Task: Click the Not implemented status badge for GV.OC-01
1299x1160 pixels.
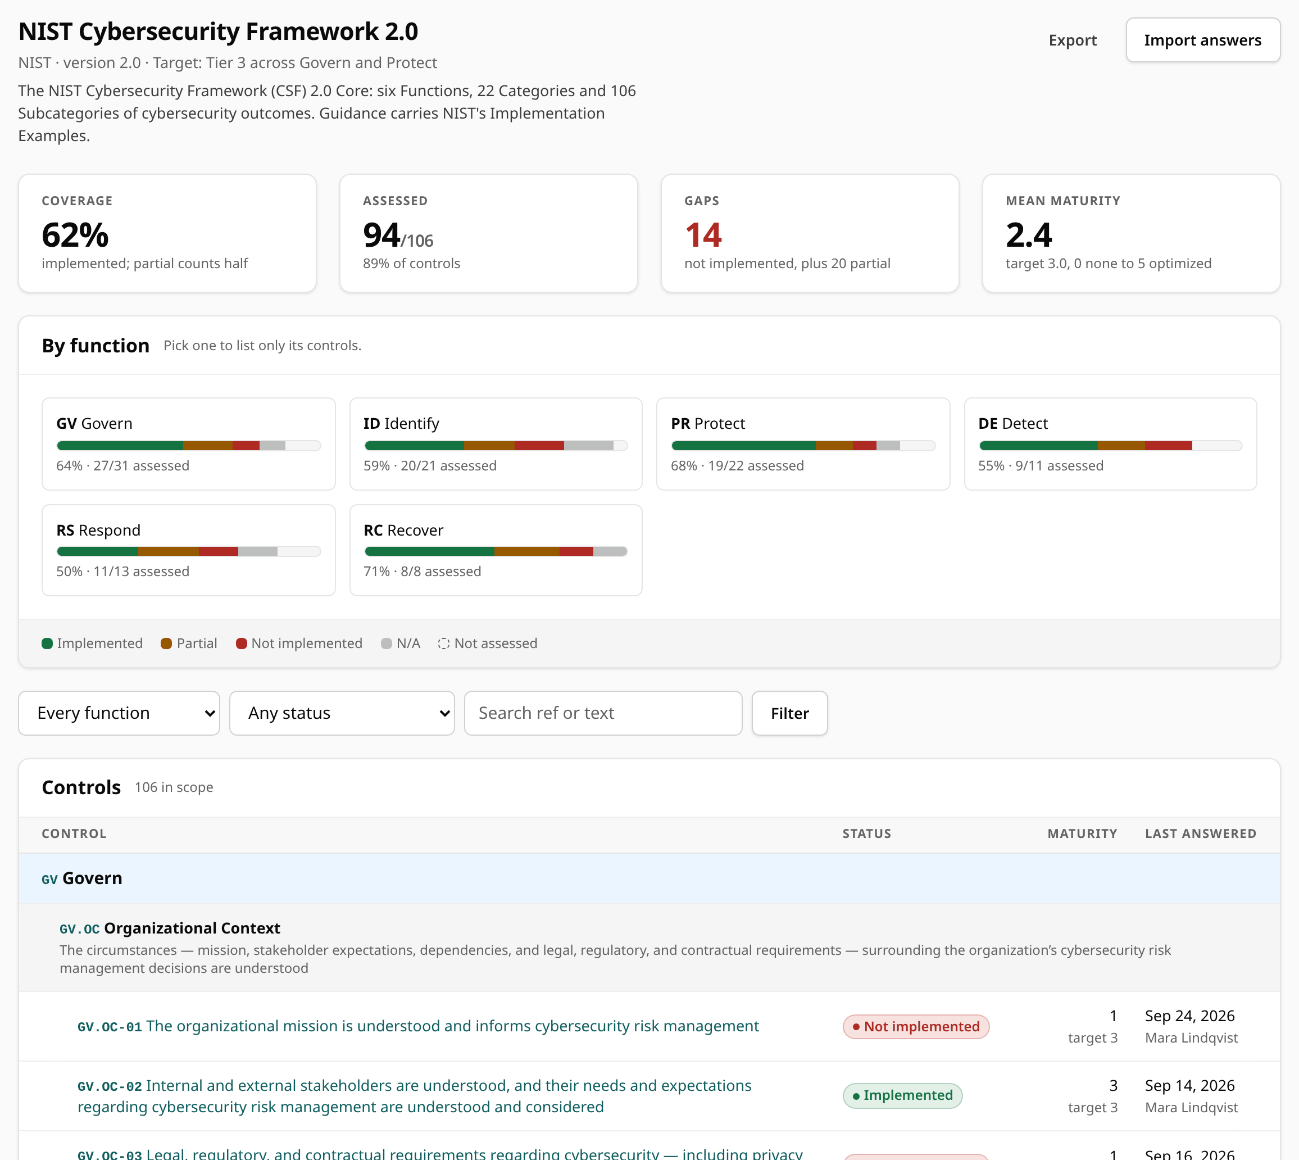Action: click(x=915, y=1026)
